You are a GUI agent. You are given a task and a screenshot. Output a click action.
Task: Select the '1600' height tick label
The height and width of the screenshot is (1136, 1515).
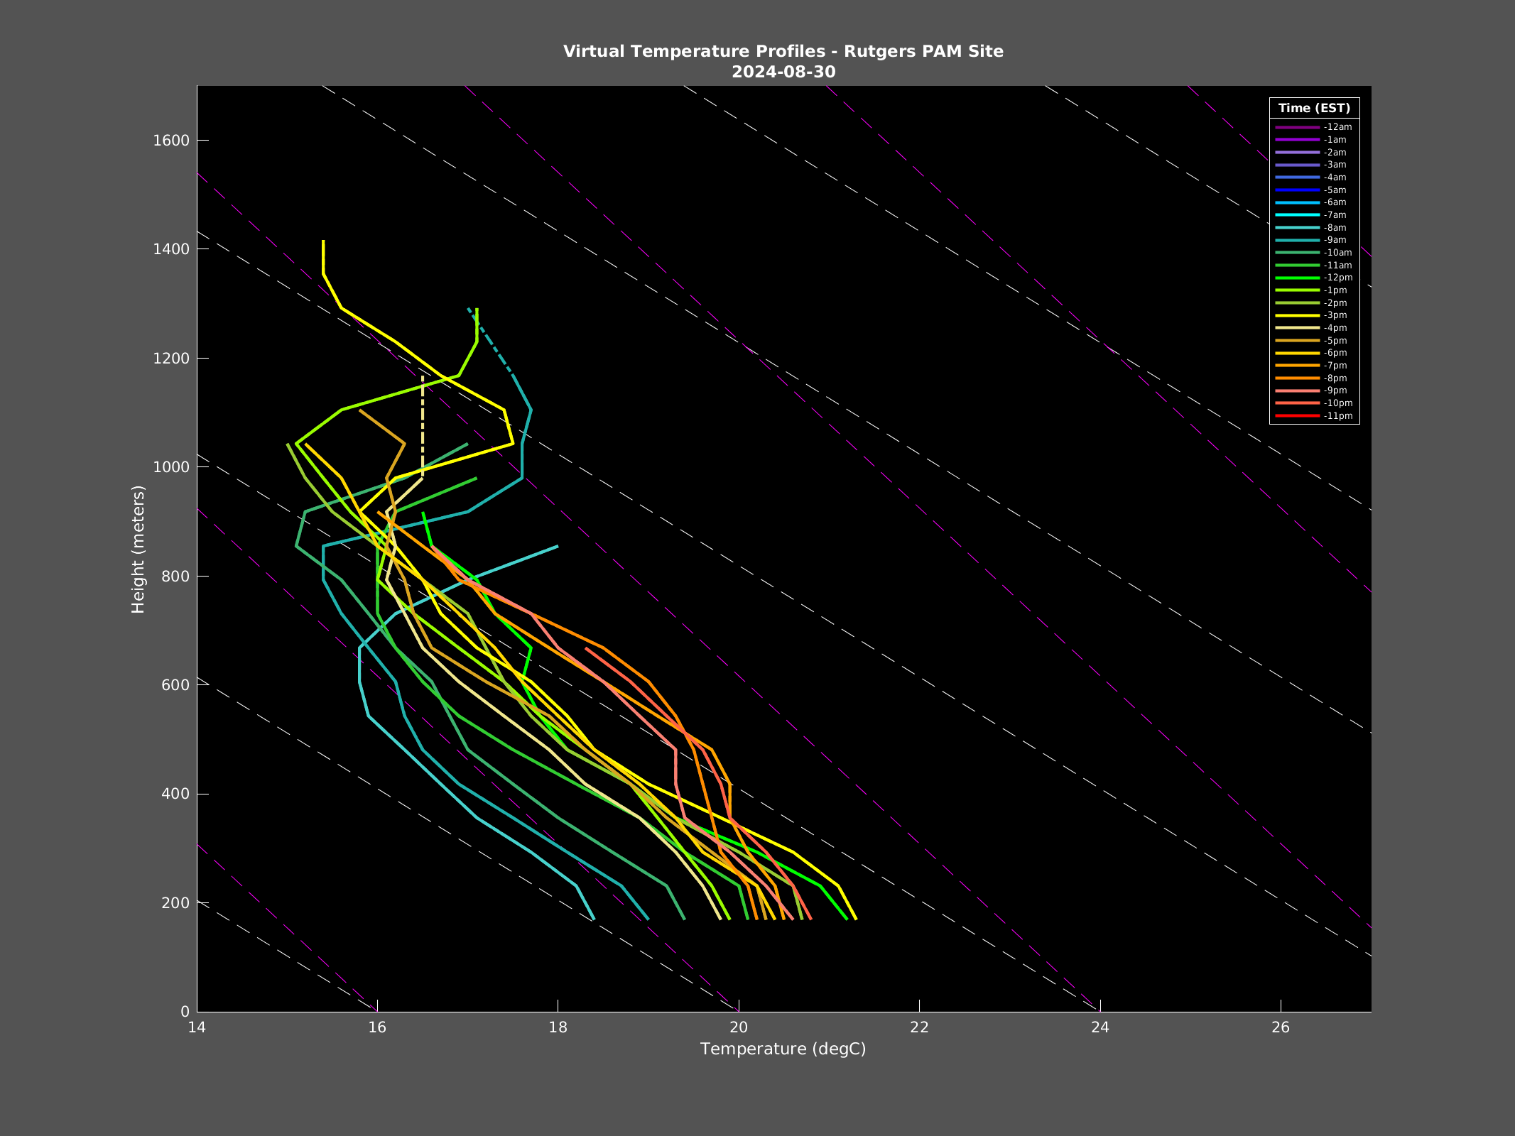click(171, 141)
